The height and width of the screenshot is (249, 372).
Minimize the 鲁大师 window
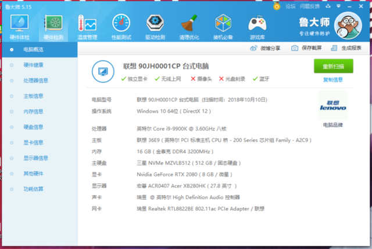pyautogui.click(x=349, y=6)
